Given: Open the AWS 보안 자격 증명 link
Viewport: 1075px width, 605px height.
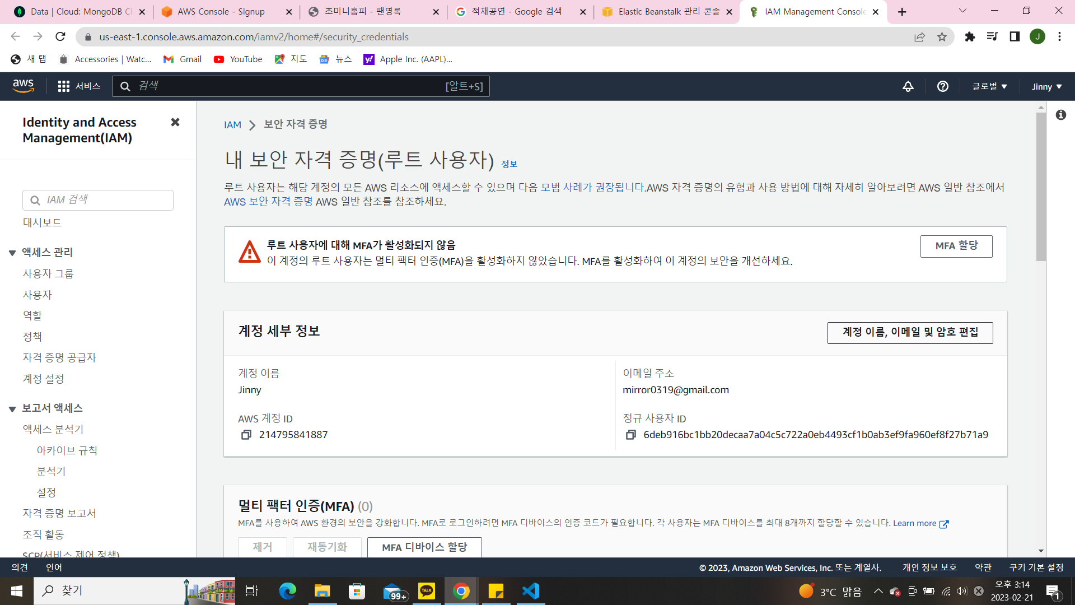Looking at the screenshot, I should [x=268, y=202].
